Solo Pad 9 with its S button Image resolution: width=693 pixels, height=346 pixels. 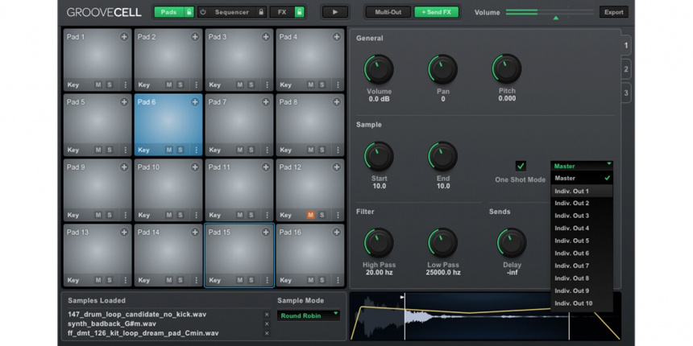tap(109, 215)
